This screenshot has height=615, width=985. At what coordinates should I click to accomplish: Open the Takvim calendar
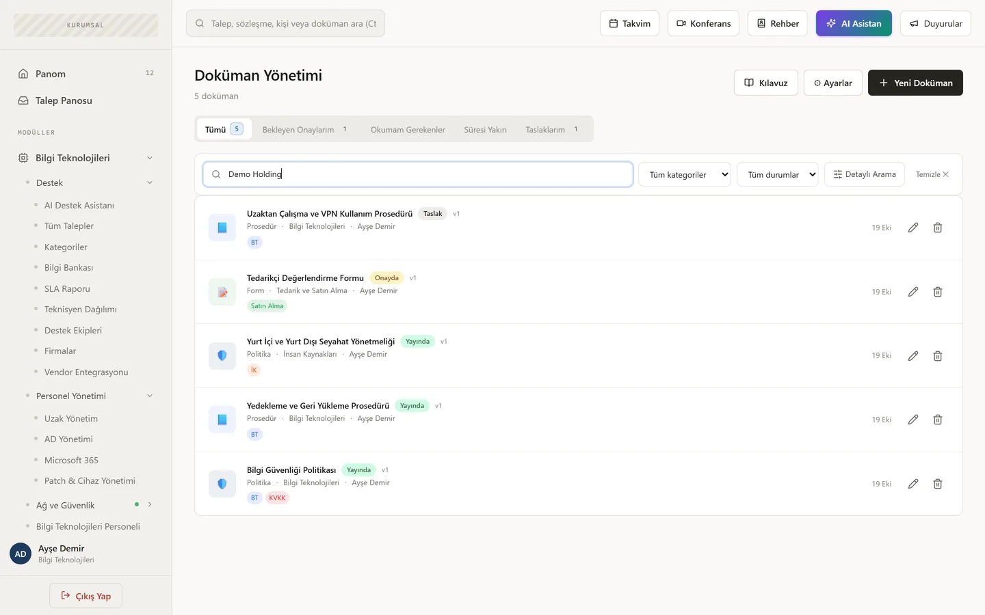click(630, 23)
